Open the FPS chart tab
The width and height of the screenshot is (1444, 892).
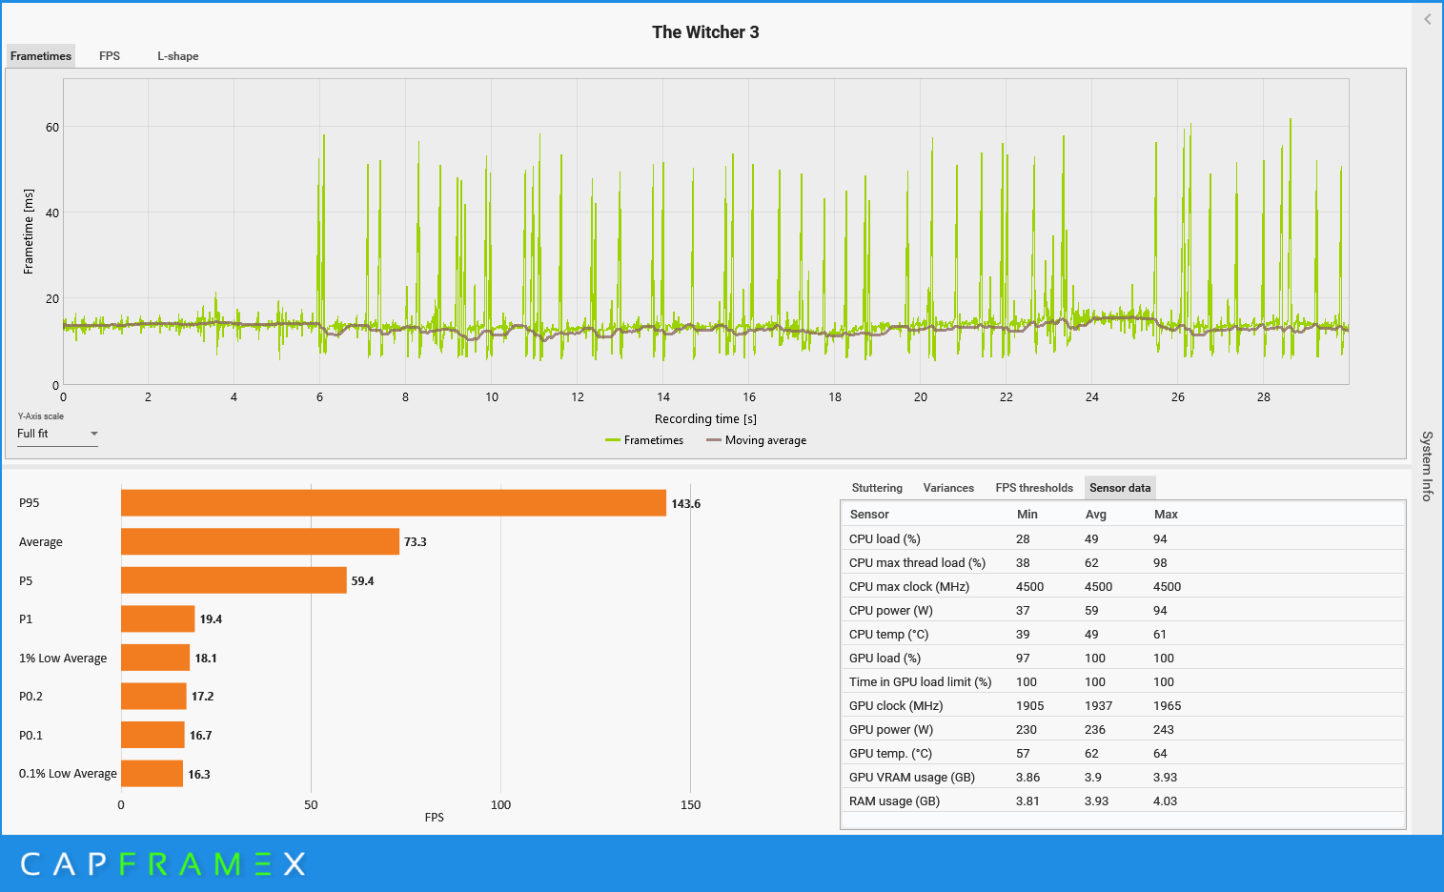(x=110, y=56)
